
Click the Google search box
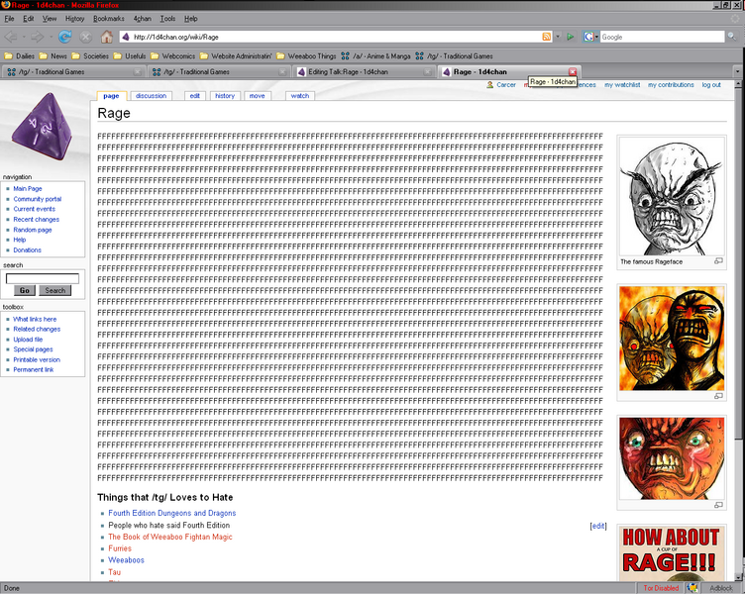pyautogui.click(x=662, y=37)
